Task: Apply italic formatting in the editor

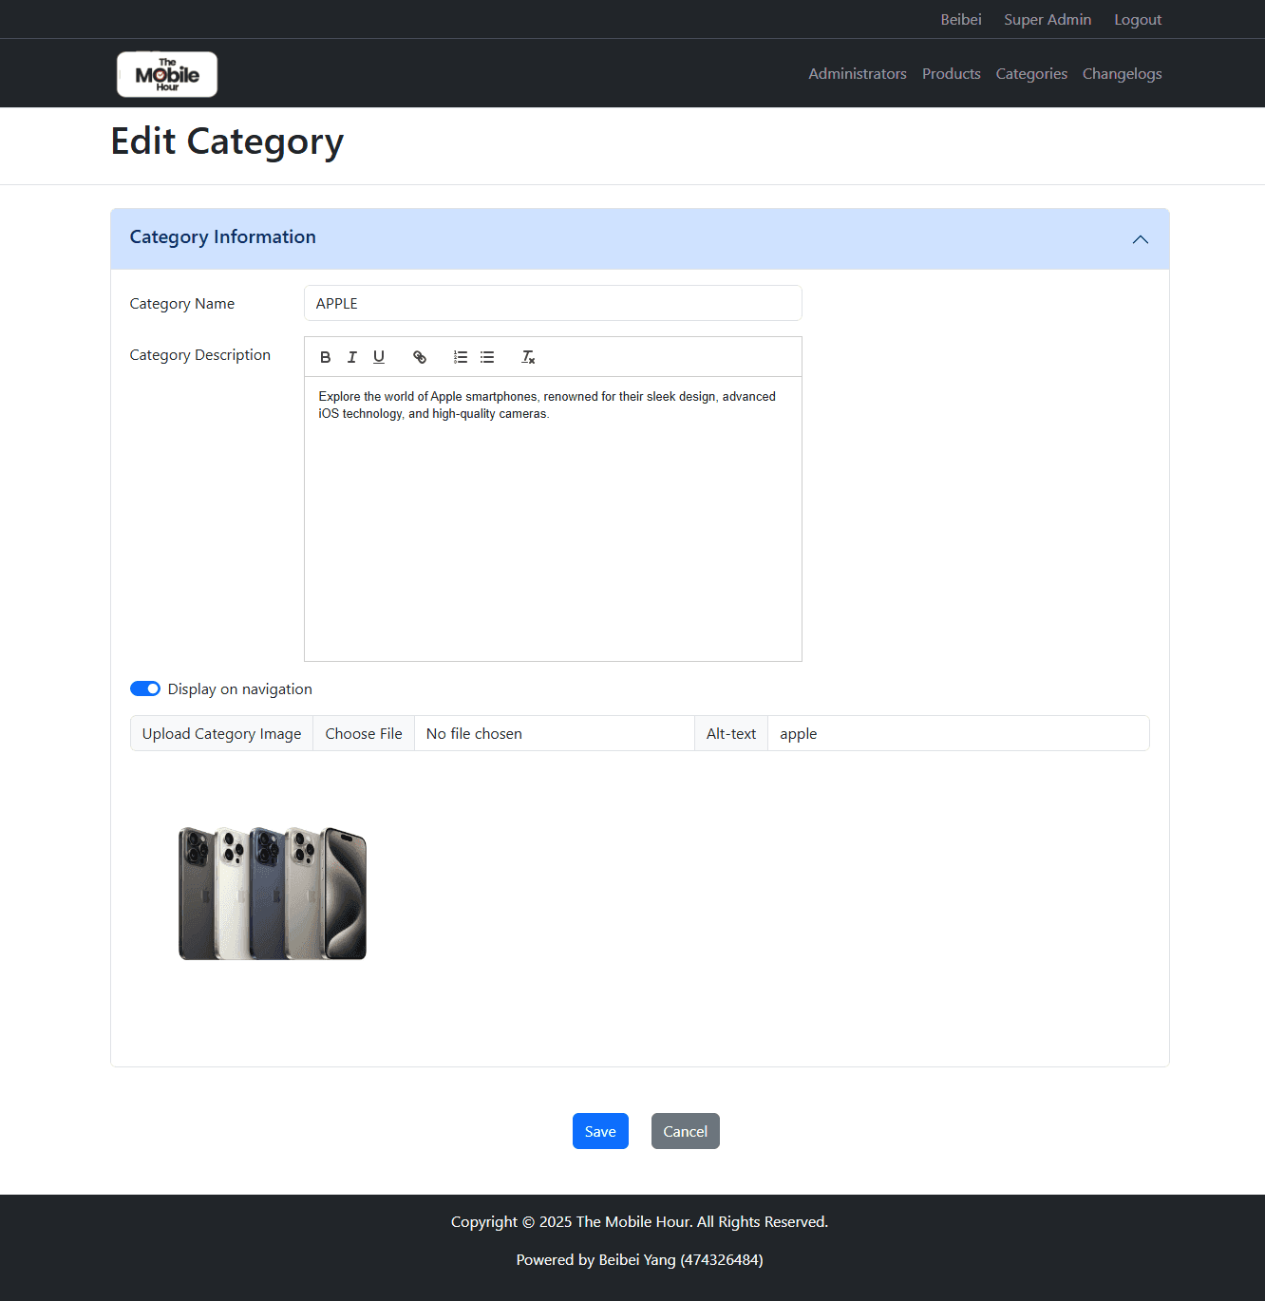Action: [352, 357]
